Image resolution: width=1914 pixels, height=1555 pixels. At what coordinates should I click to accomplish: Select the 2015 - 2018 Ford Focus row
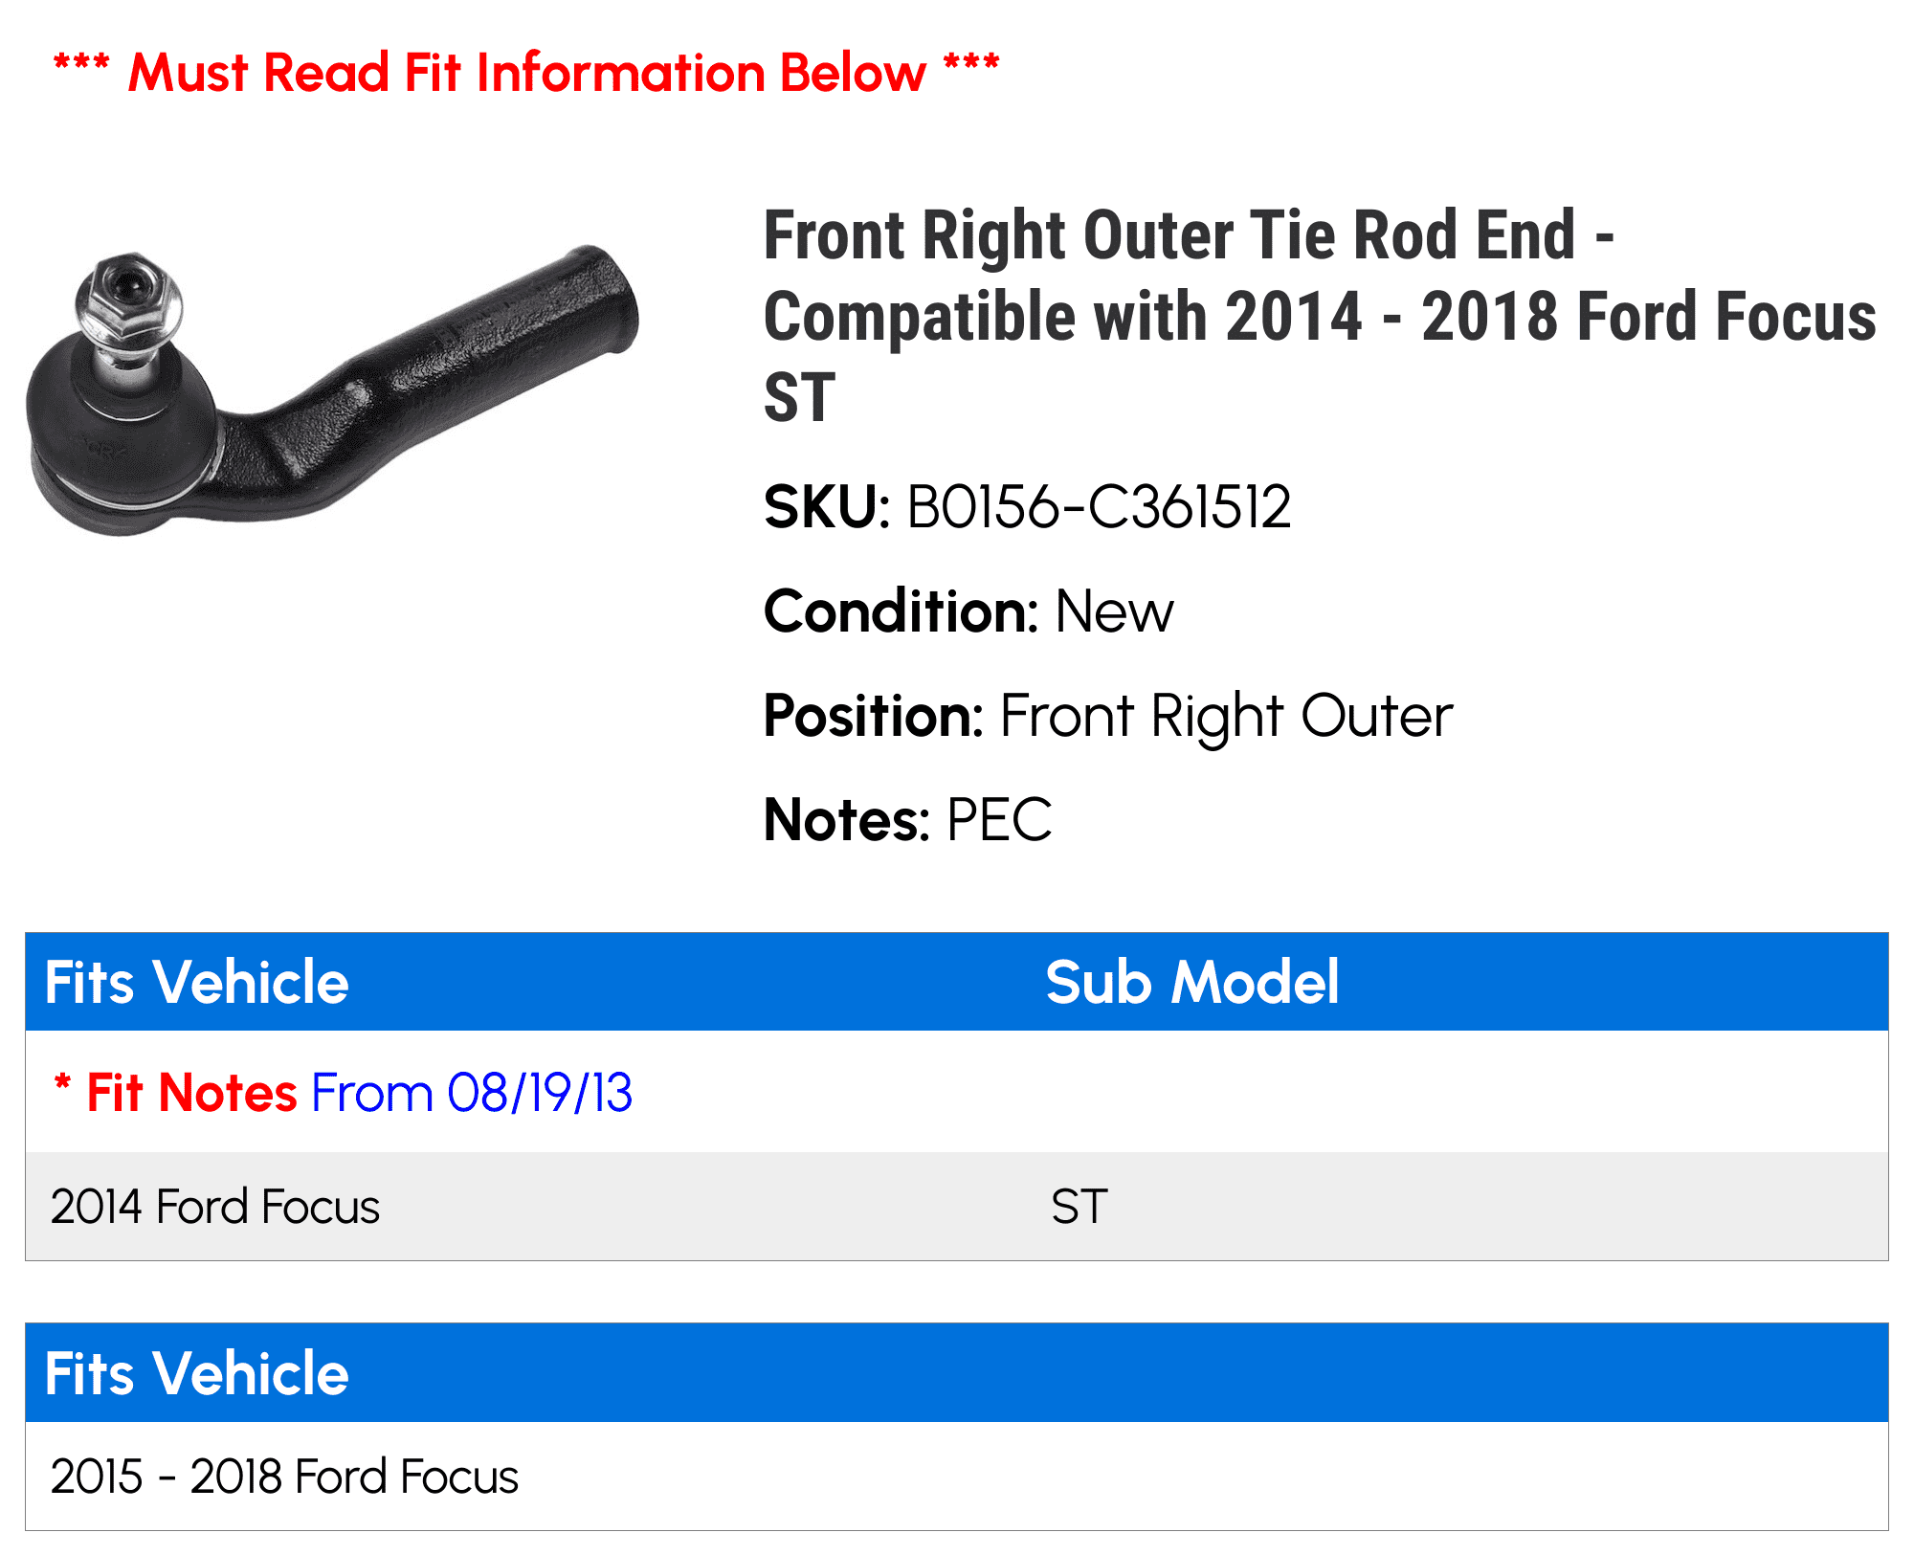pyautogui.click(x=284, y=1476)
